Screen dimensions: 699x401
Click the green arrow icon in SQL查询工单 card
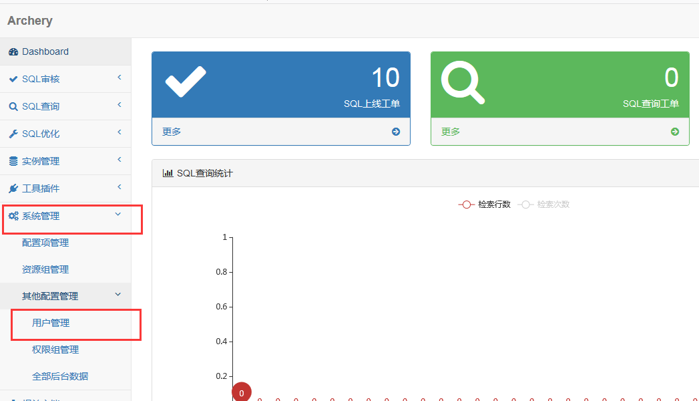(675, 132)
